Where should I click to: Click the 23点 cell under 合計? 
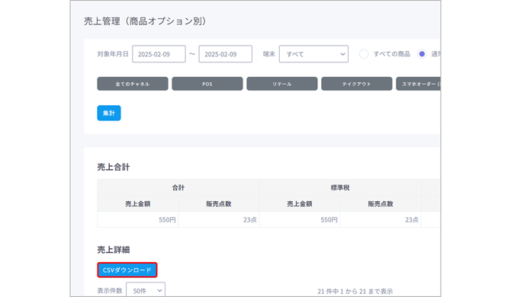coord(219,219)
